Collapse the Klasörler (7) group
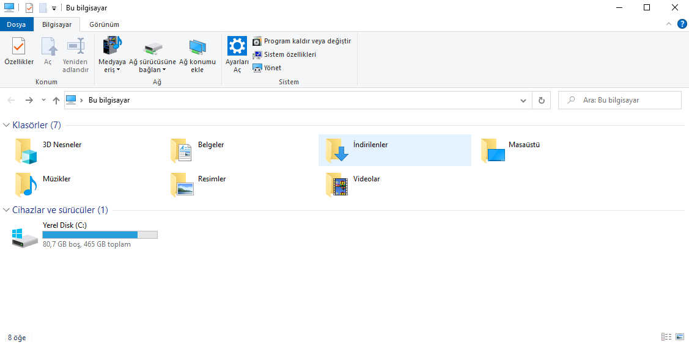Screen dimensions: 689x345 (x=6, y=125)
